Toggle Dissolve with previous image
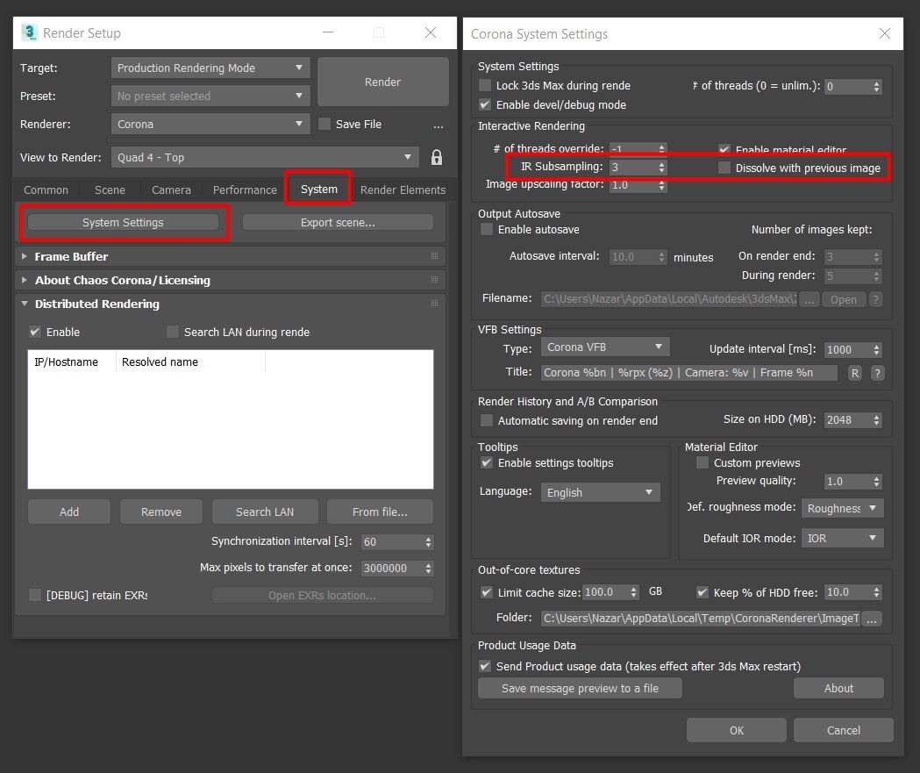The width and height of the screenshot is (920, 773). (x=725, y=167)
